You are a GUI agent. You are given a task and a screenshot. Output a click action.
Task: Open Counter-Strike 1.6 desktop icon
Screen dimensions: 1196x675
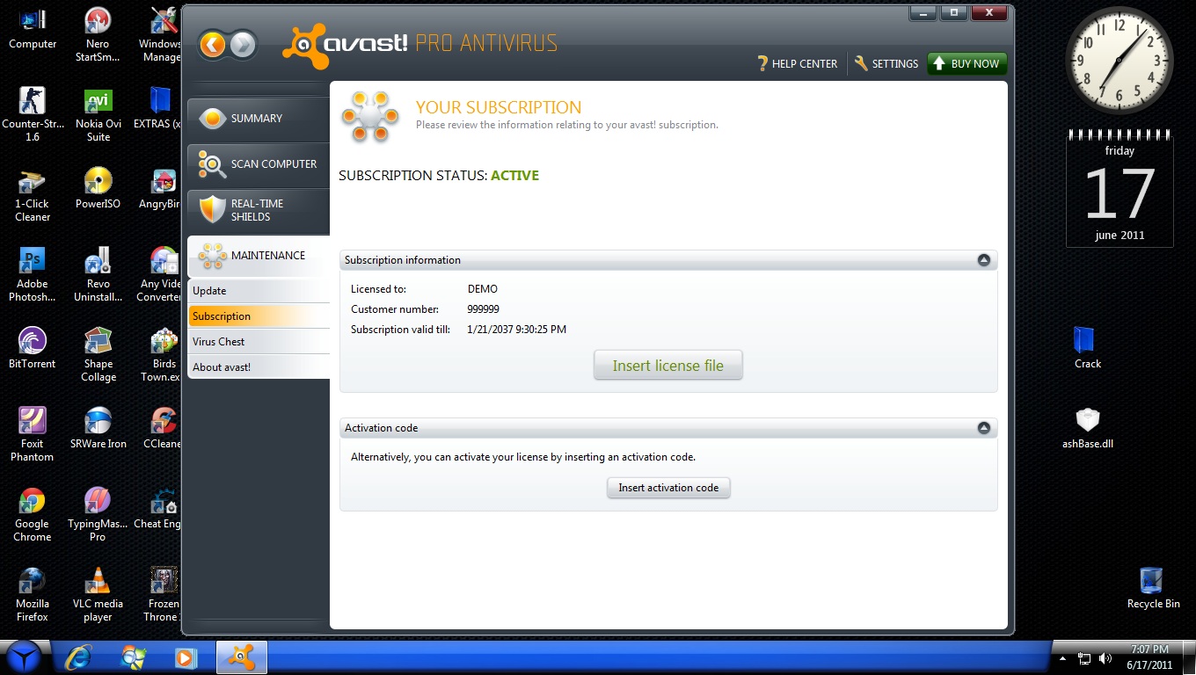pos(33,114)
